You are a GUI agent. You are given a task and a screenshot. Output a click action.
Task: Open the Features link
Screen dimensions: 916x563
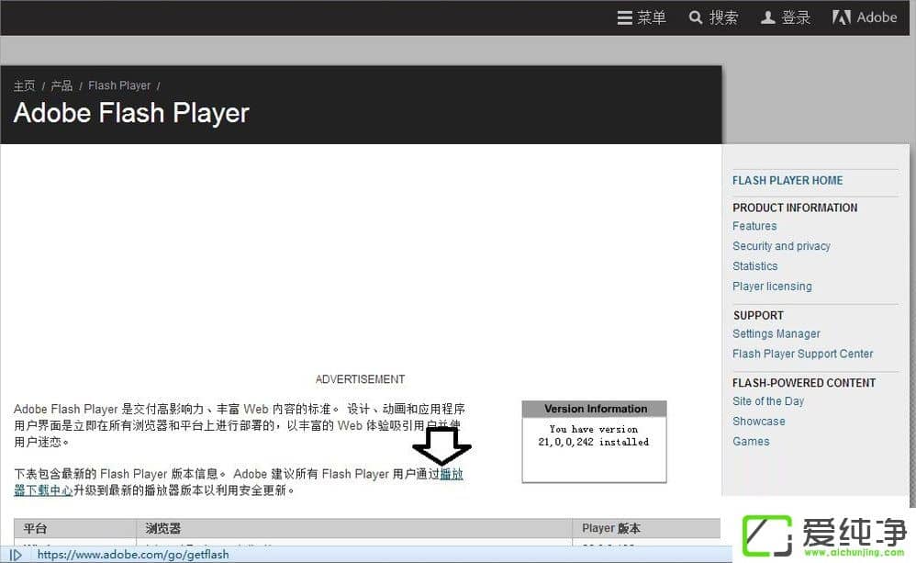(754, 226)
